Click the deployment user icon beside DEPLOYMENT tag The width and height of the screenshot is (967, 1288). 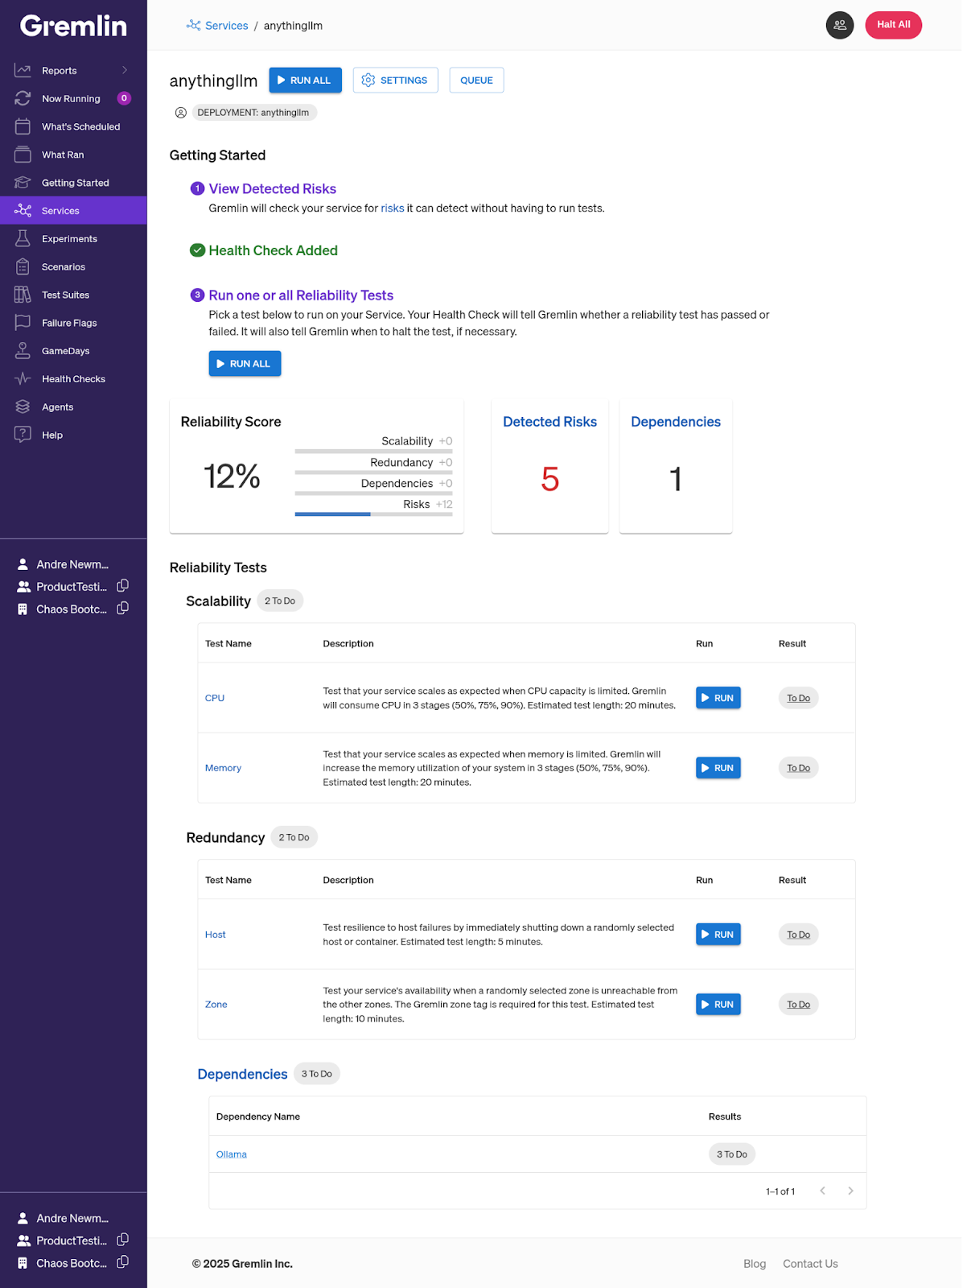(181, 113)
